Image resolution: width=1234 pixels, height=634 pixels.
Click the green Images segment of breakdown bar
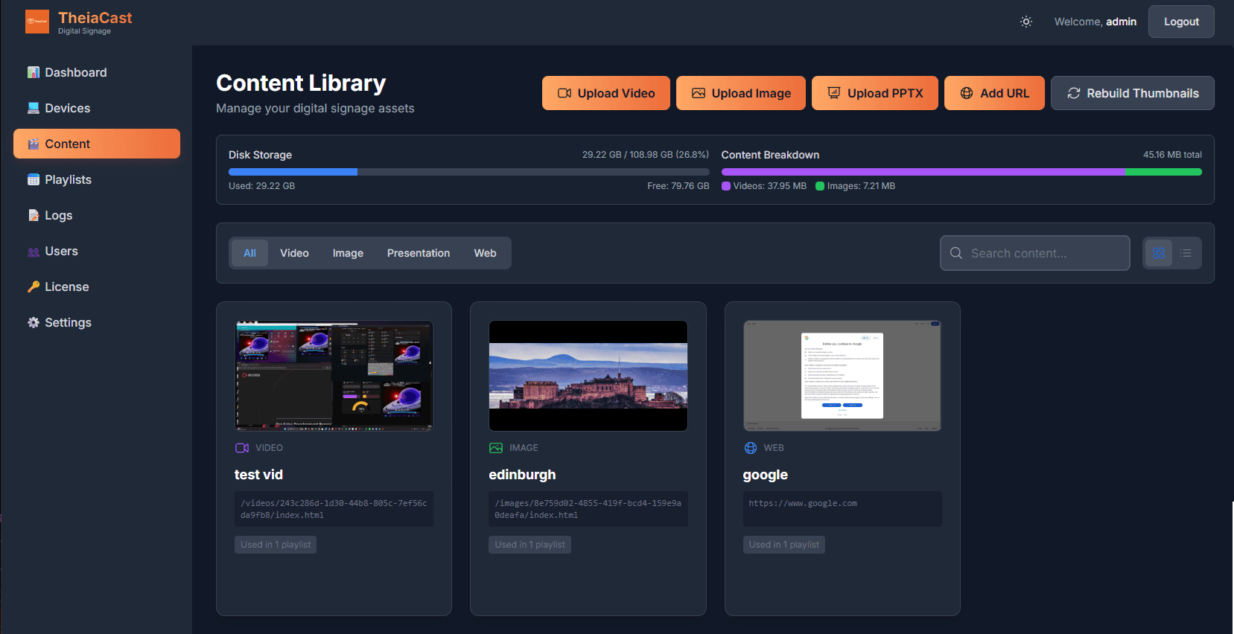pyautogui.click(x=1164, y=172)
